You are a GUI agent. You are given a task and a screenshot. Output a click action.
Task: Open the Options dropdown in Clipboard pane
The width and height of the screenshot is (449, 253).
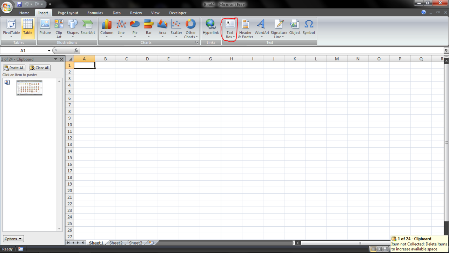click(13, 239)
